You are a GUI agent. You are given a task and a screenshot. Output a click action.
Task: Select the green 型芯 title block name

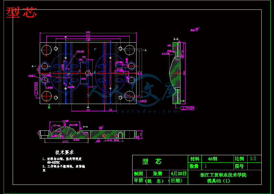click(152, 162)
